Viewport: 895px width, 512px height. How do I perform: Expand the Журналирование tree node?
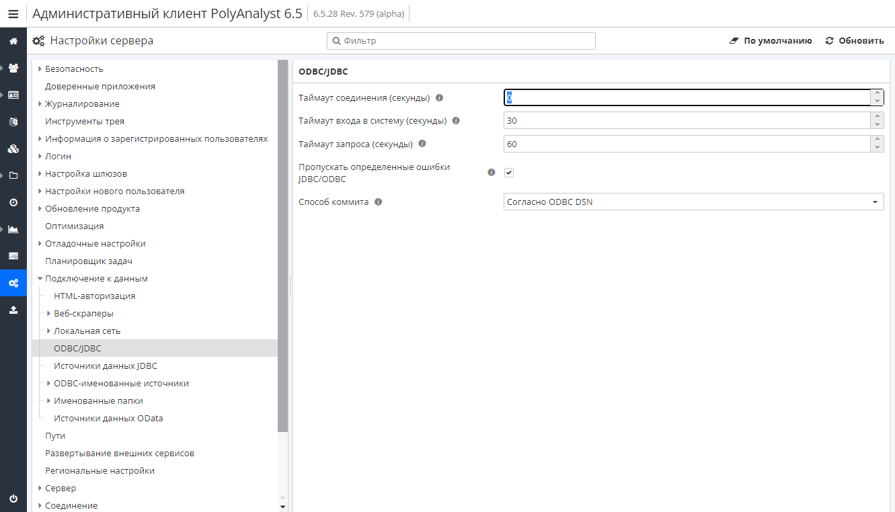coord(40,103)
